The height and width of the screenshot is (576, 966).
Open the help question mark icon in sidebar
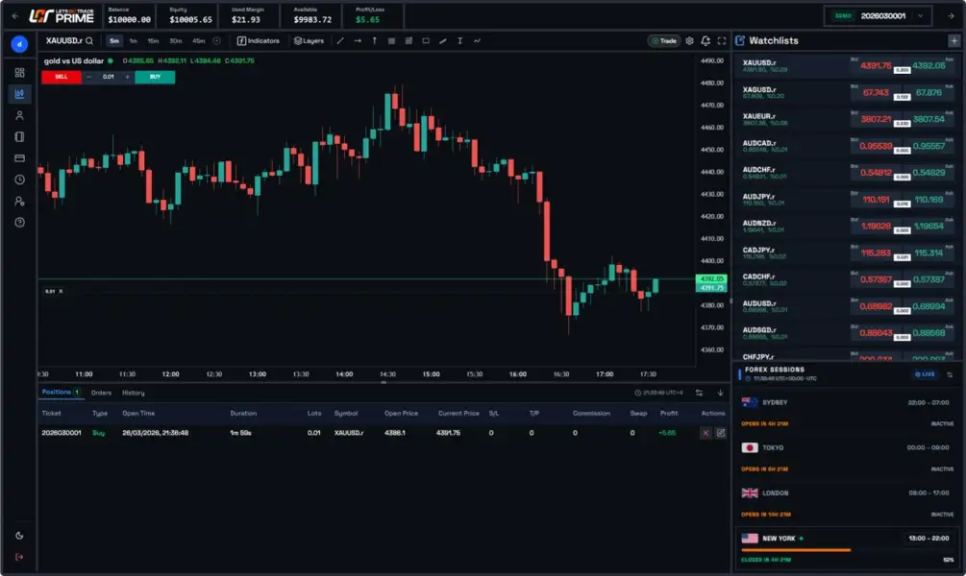tap(20, 222)
